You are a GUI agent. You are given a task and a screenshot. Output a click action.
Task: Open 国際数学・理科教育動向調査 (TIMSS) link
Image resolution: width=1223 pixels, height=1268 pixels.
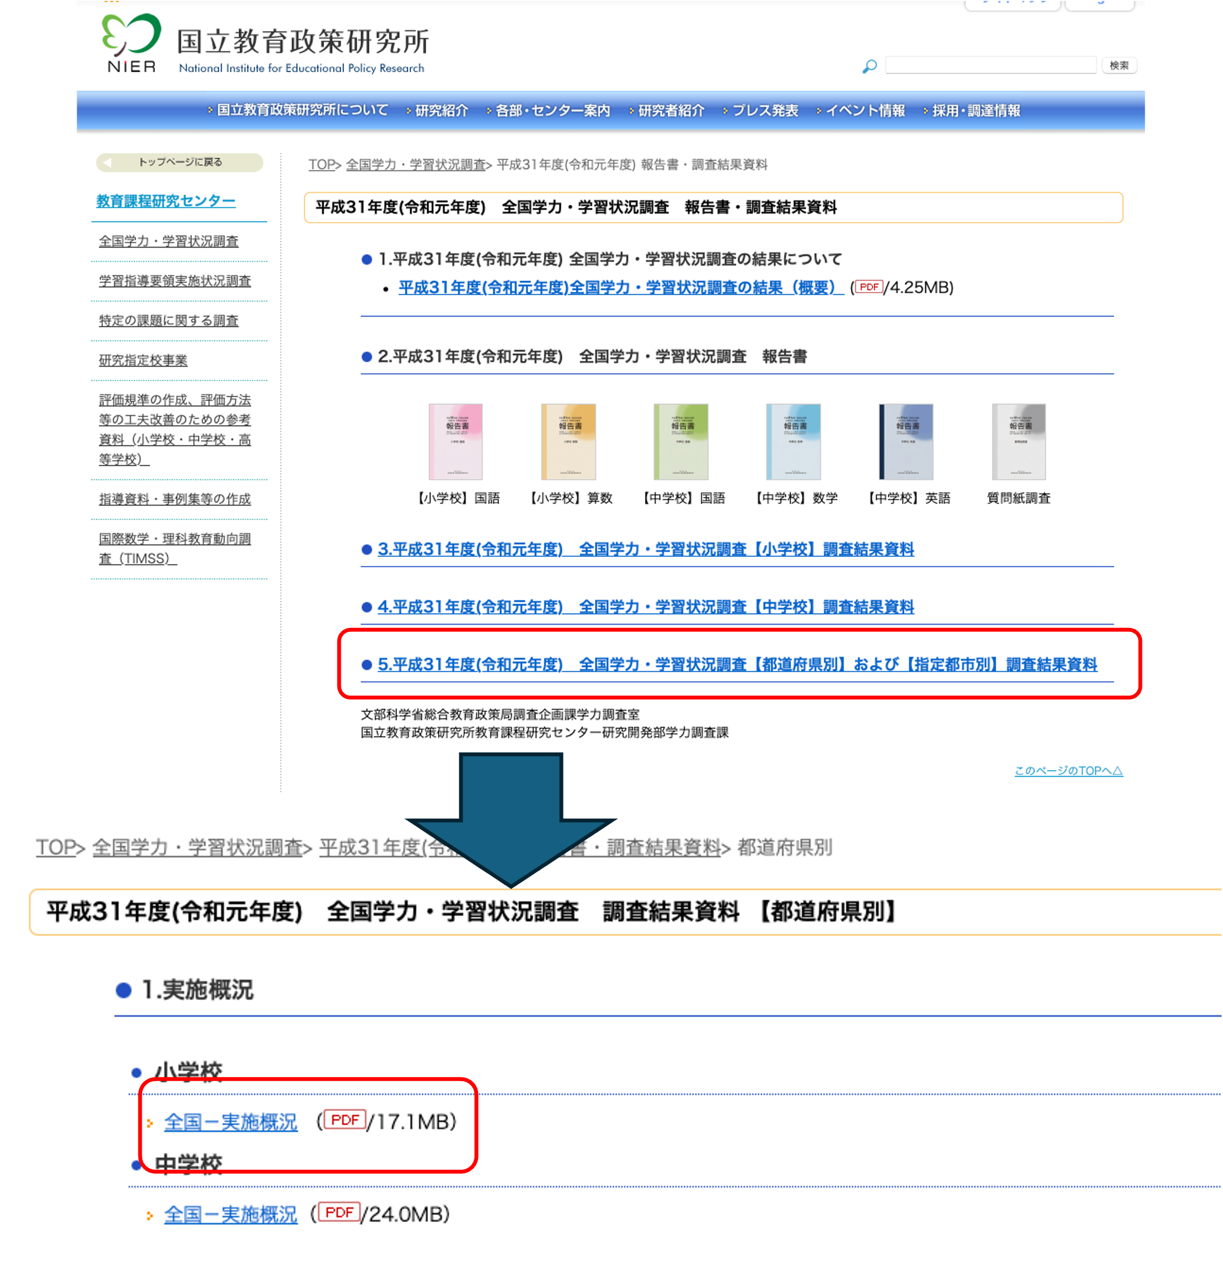tap(175, 549)
